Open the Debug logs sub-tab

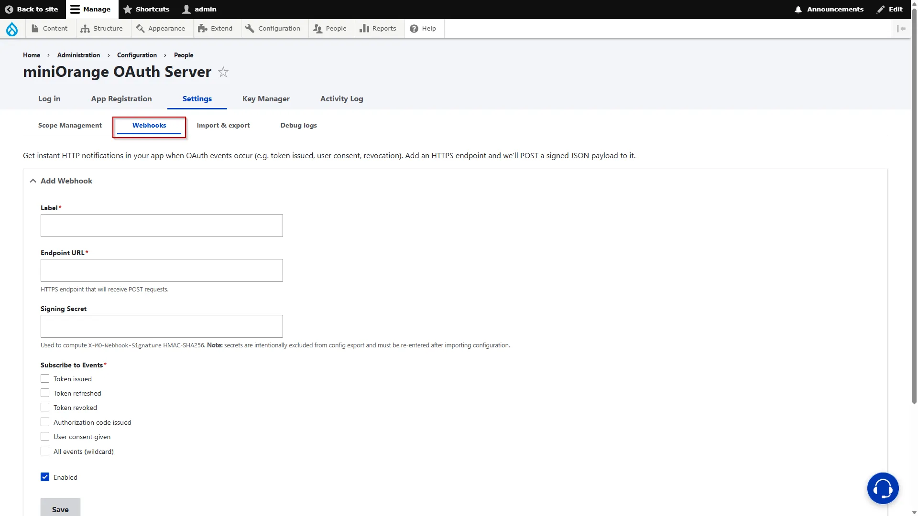click(299, 125)
